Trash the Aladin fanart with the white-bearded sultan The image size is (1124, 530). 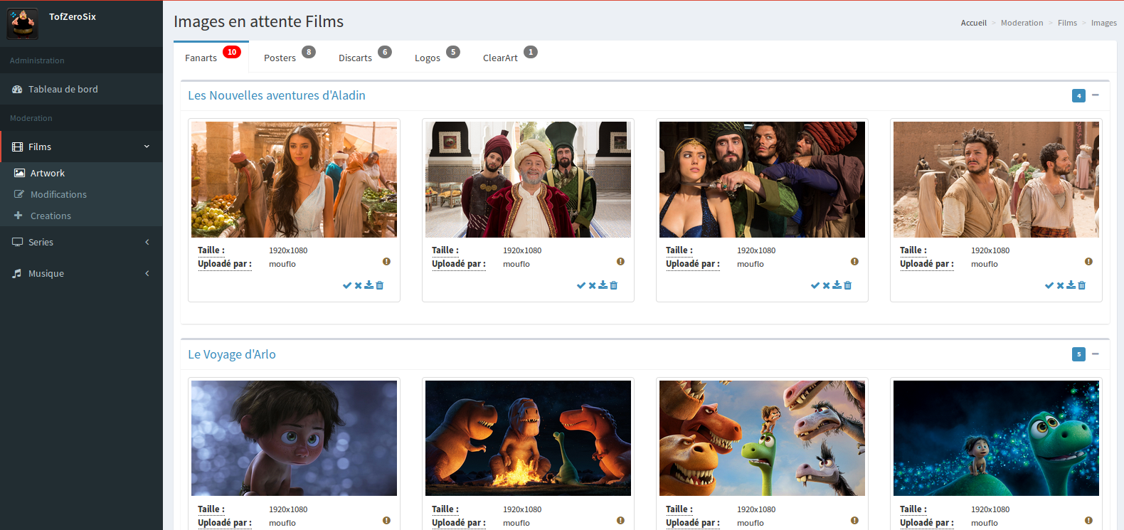pos(614,285)
